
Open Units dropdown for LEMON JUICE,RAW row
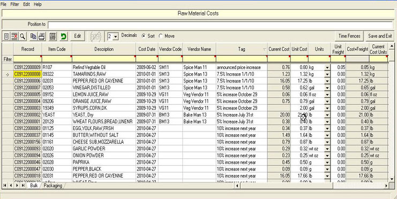click(x=327, y=95)
